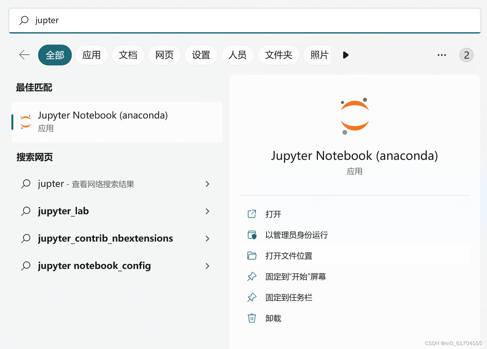Click the large Jupyter logo in details pane
Viewport: 487px width, 349px height.
tap(355, 116)
